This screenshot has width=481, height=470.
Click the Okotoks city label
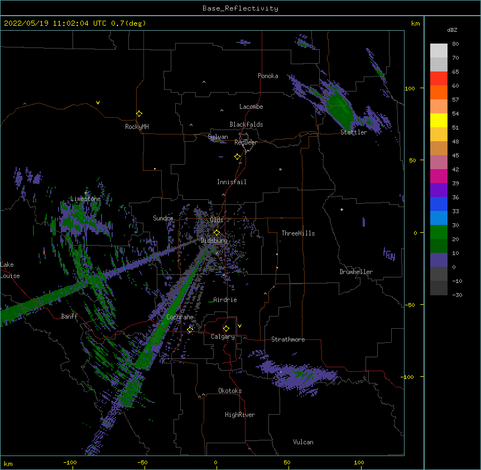pyautogui.click(x=230, y=391)
